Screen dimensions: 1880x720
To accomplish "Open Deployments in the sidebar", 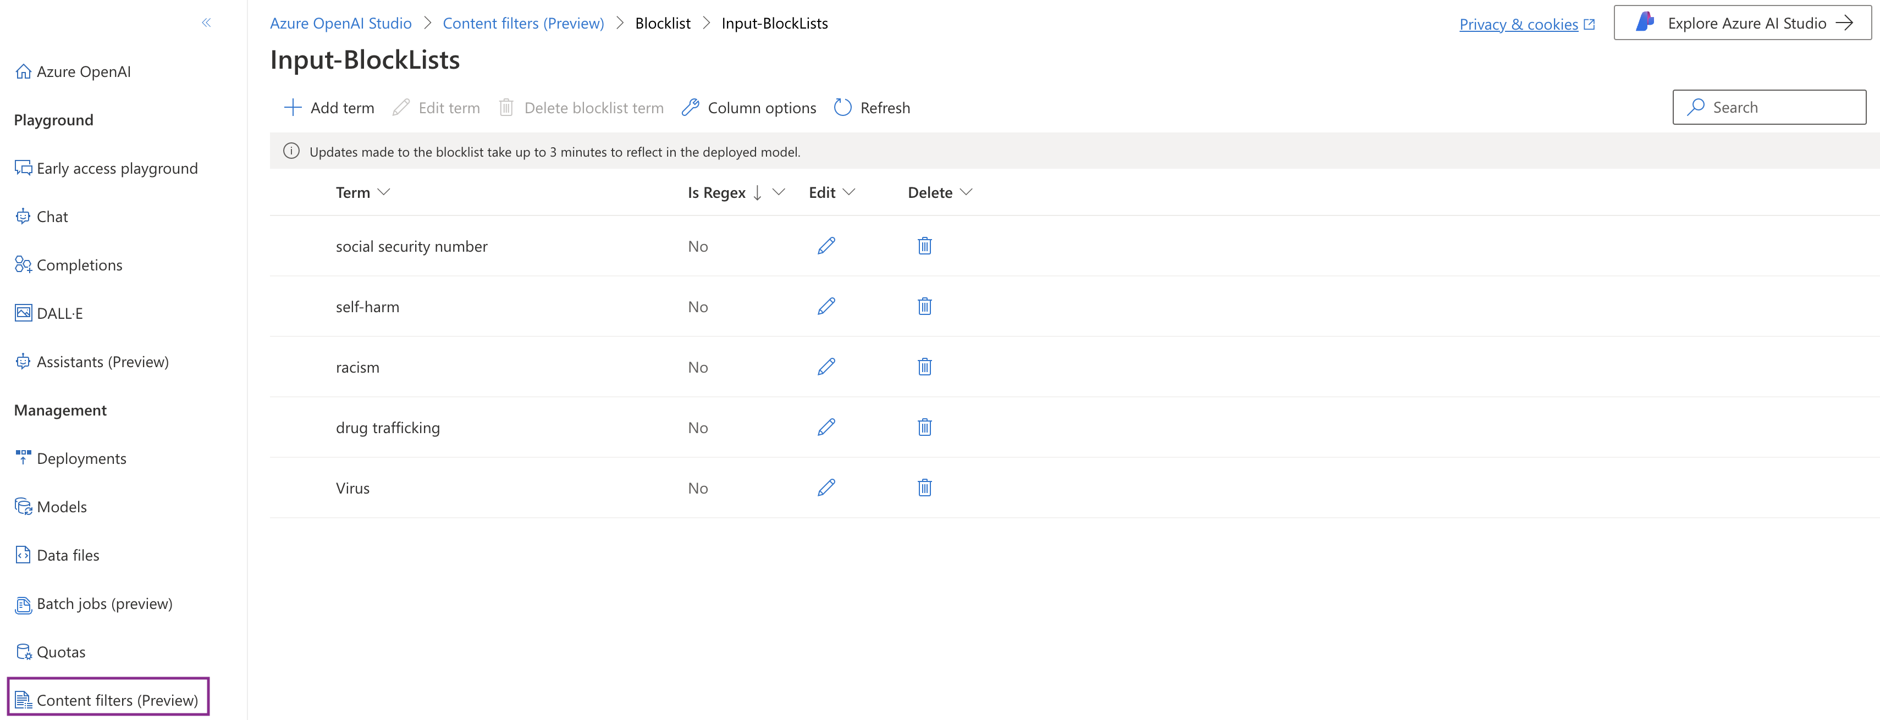I will [x=81, y=459].
